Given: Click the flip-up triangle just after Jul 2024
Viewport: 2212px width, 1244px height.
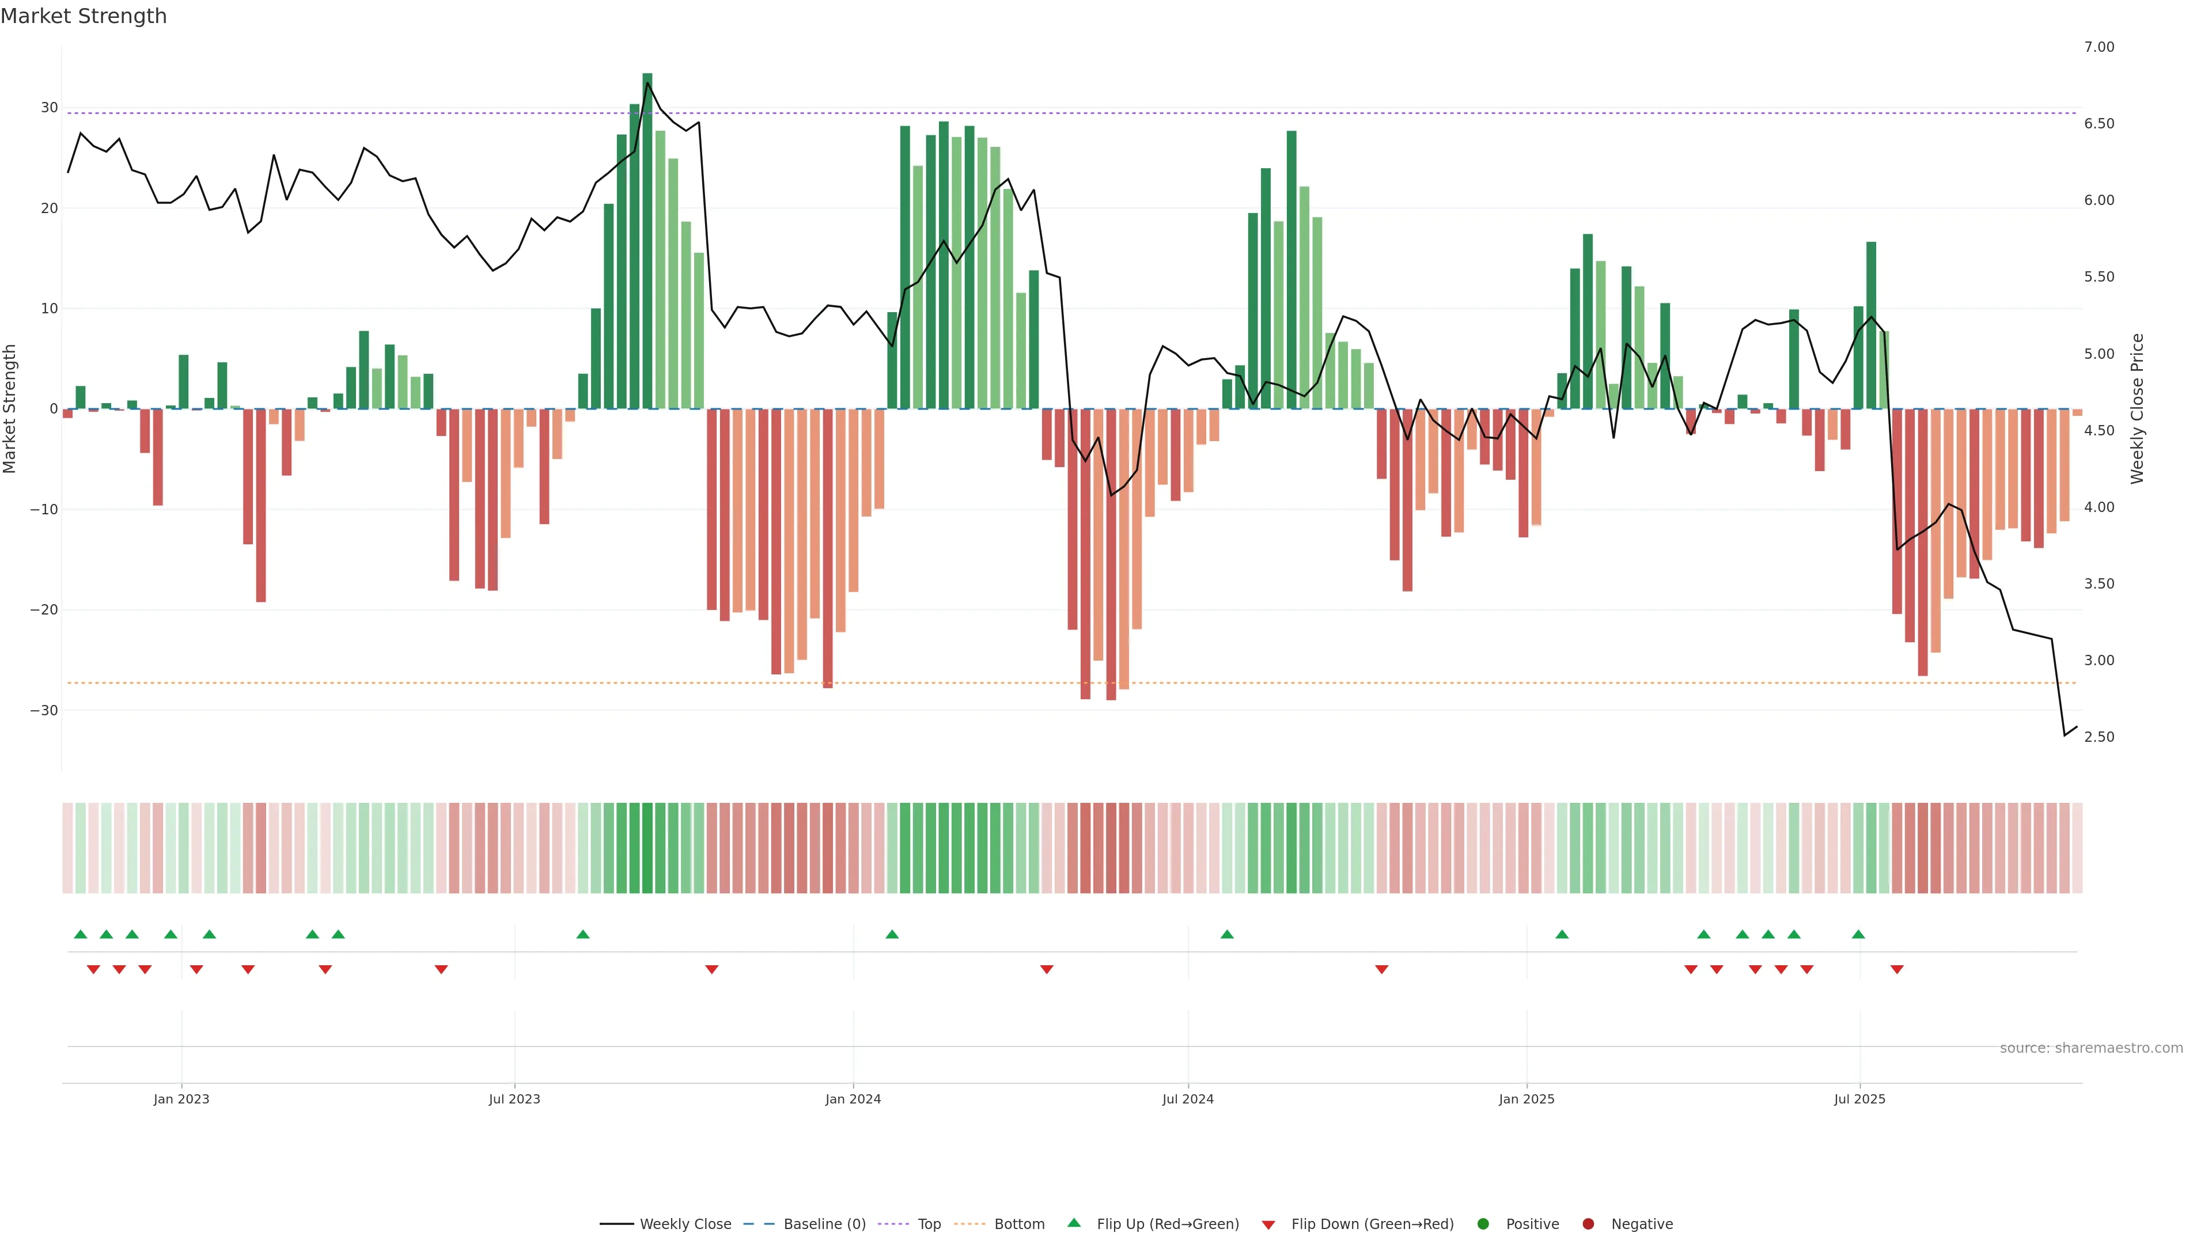Looking at the screenshot, I should point(1227,934).
